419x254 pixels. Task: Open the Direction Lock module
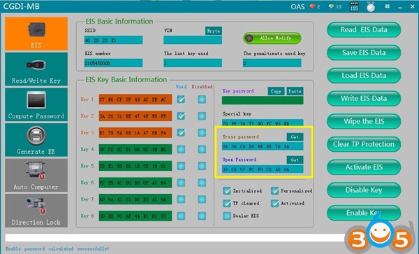click(36, 211)
